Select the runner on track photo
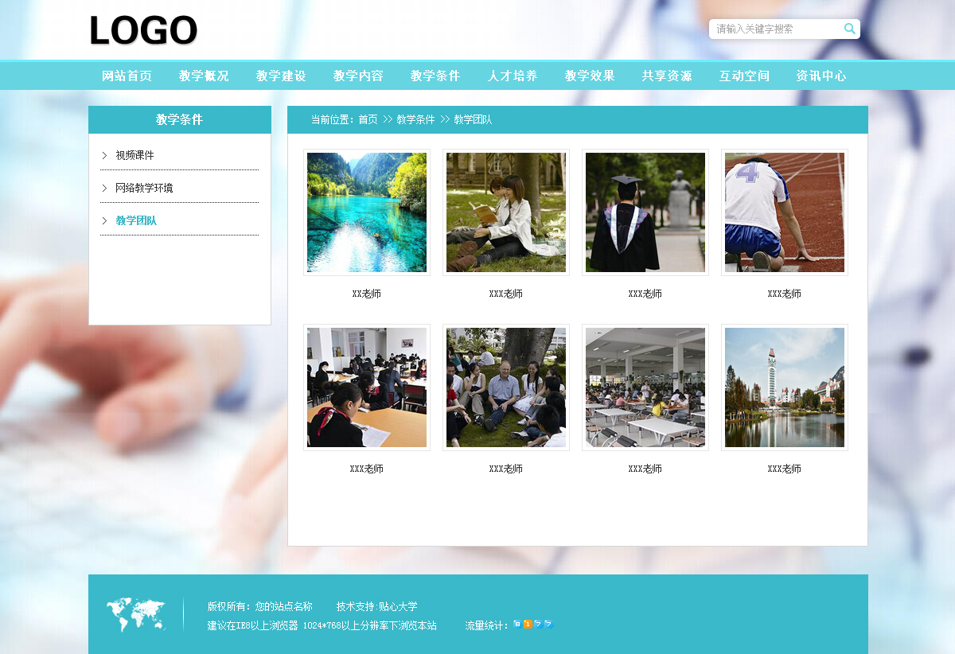 [x=785, y=212]
